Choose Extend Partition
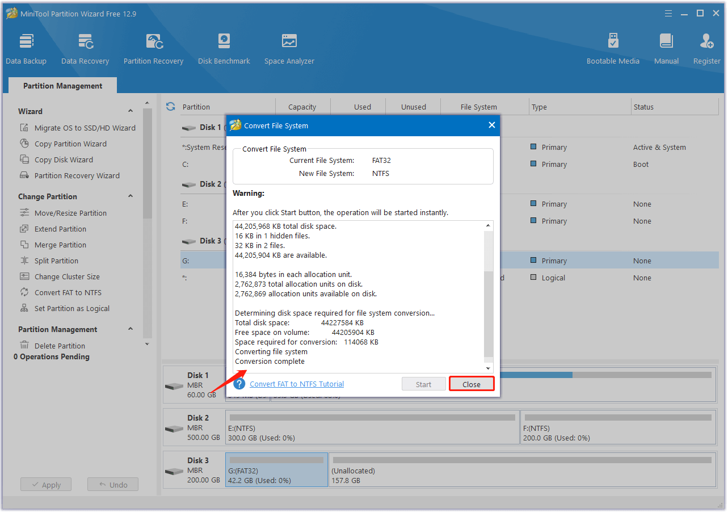 (53, 229)
